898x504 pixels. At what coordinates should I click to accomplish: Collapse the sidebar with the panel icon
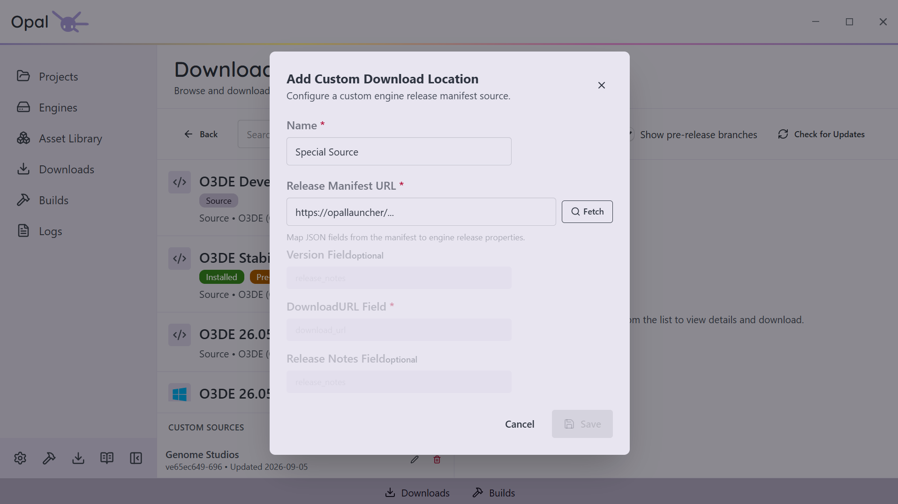tap(136, 458)
